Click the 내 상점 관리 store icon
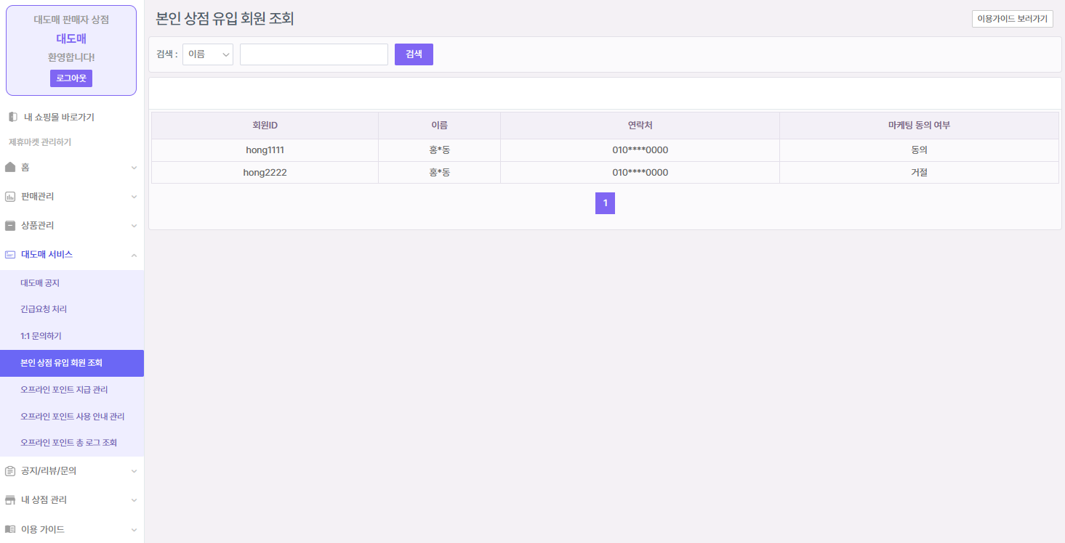Image resolution: width=1065 pixels, height=543 pixels. tap(10, 499)
